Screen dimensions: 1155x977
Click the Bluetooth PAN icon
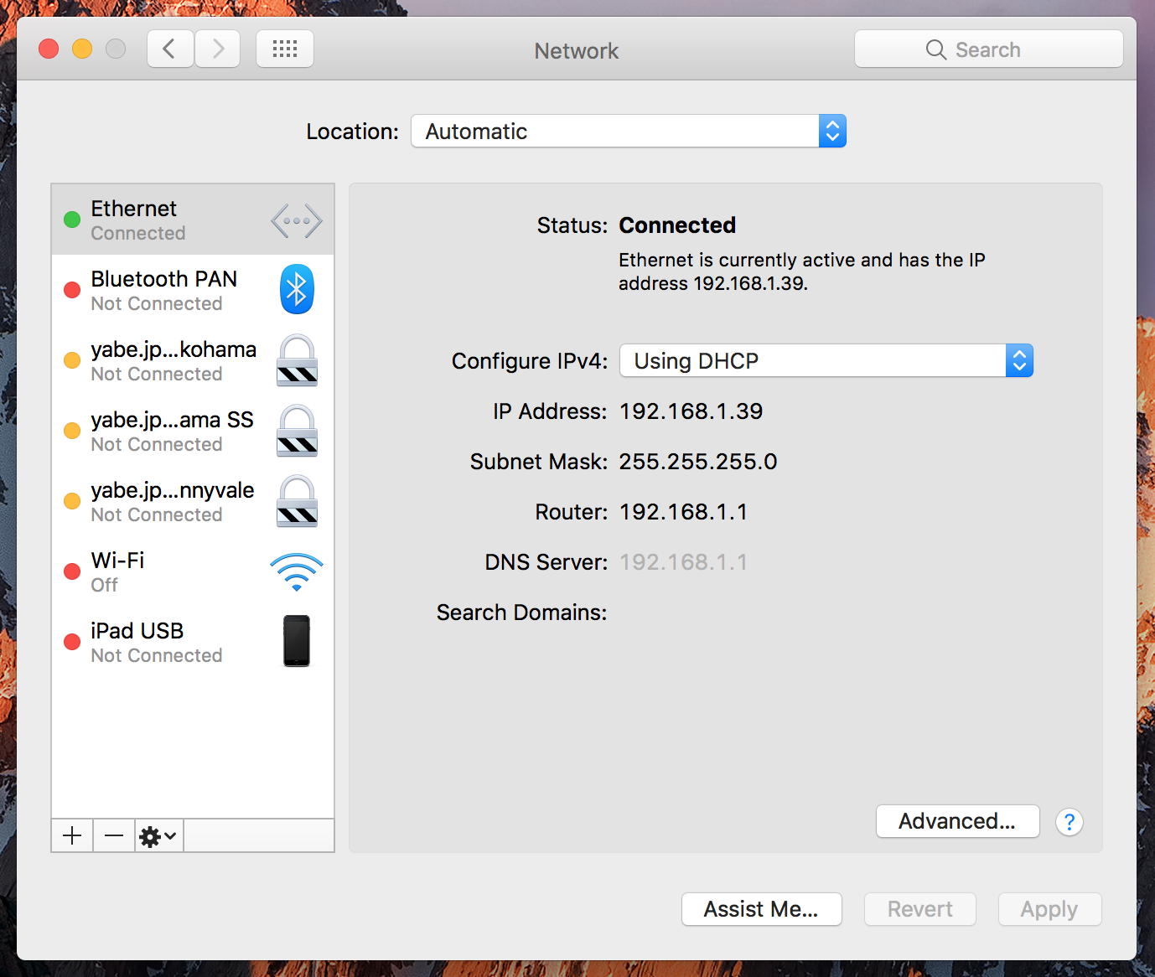coord(297,289)
